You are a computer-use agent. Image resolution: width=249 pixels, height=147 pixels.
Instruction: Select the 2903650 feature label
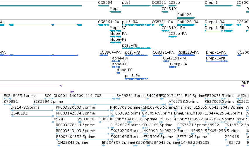[x=86, y=119]
